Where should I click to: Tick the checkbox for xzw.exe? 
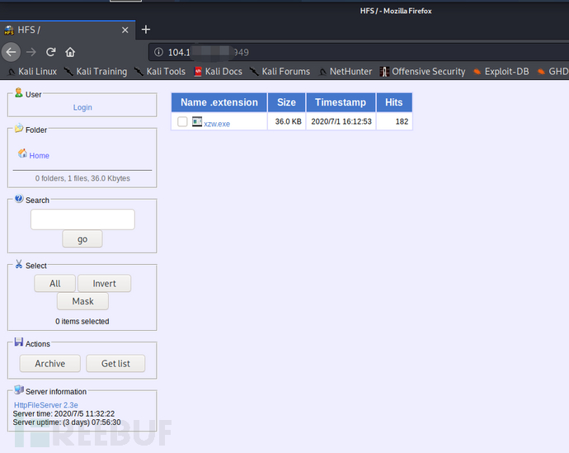pyautogui.click(x=182, y=121)
